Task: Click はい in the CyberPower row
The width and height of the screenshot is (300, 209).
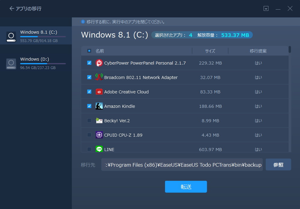Action: pos(258,63)
